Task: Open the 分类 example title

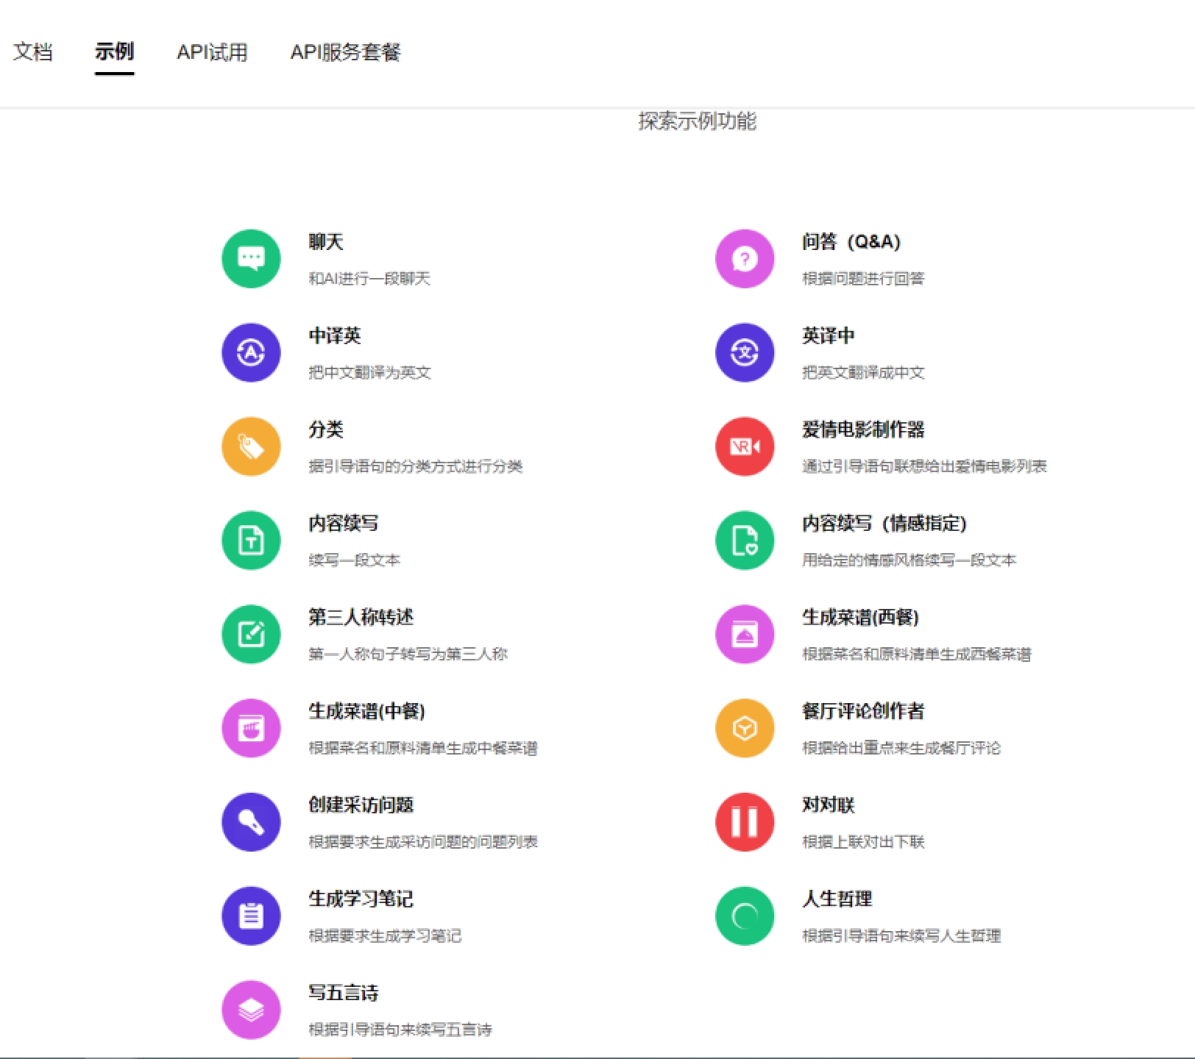Action: coord(326,429)
